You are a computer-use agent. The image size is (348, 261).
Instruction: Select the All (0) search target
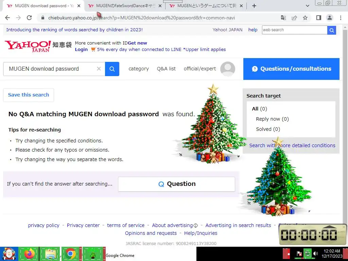(259, 109)
